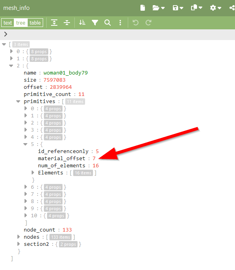The image size is (235, 270).
Task: Expand primitive 0
Action: pyautogui.click(x=26, y=108)
